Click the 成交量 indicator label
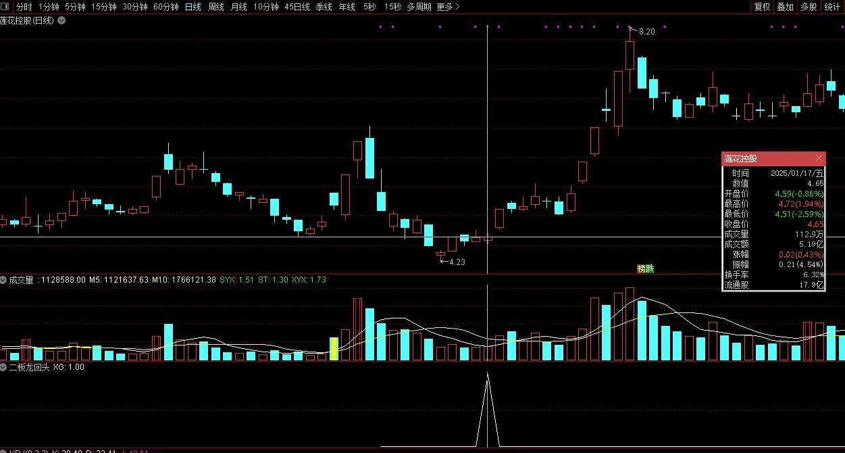This screenshot has width=845, height=453. click(x=21, y=279)
